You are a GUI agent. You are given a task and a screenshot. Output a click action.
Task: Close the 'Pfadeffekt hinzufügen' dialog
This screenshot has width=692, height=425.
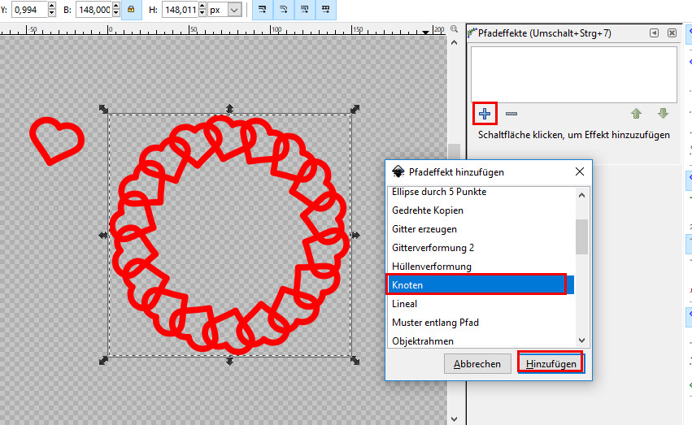click(580, 172)
